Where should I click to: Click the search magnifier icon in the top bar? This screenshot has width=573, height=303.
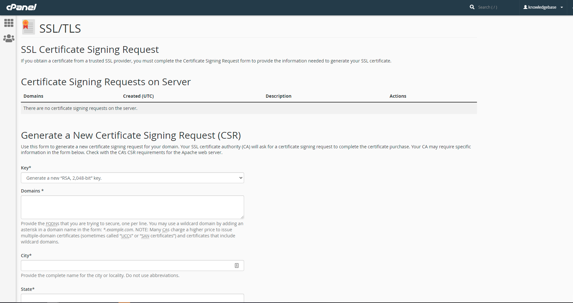[x=472, y=7]
